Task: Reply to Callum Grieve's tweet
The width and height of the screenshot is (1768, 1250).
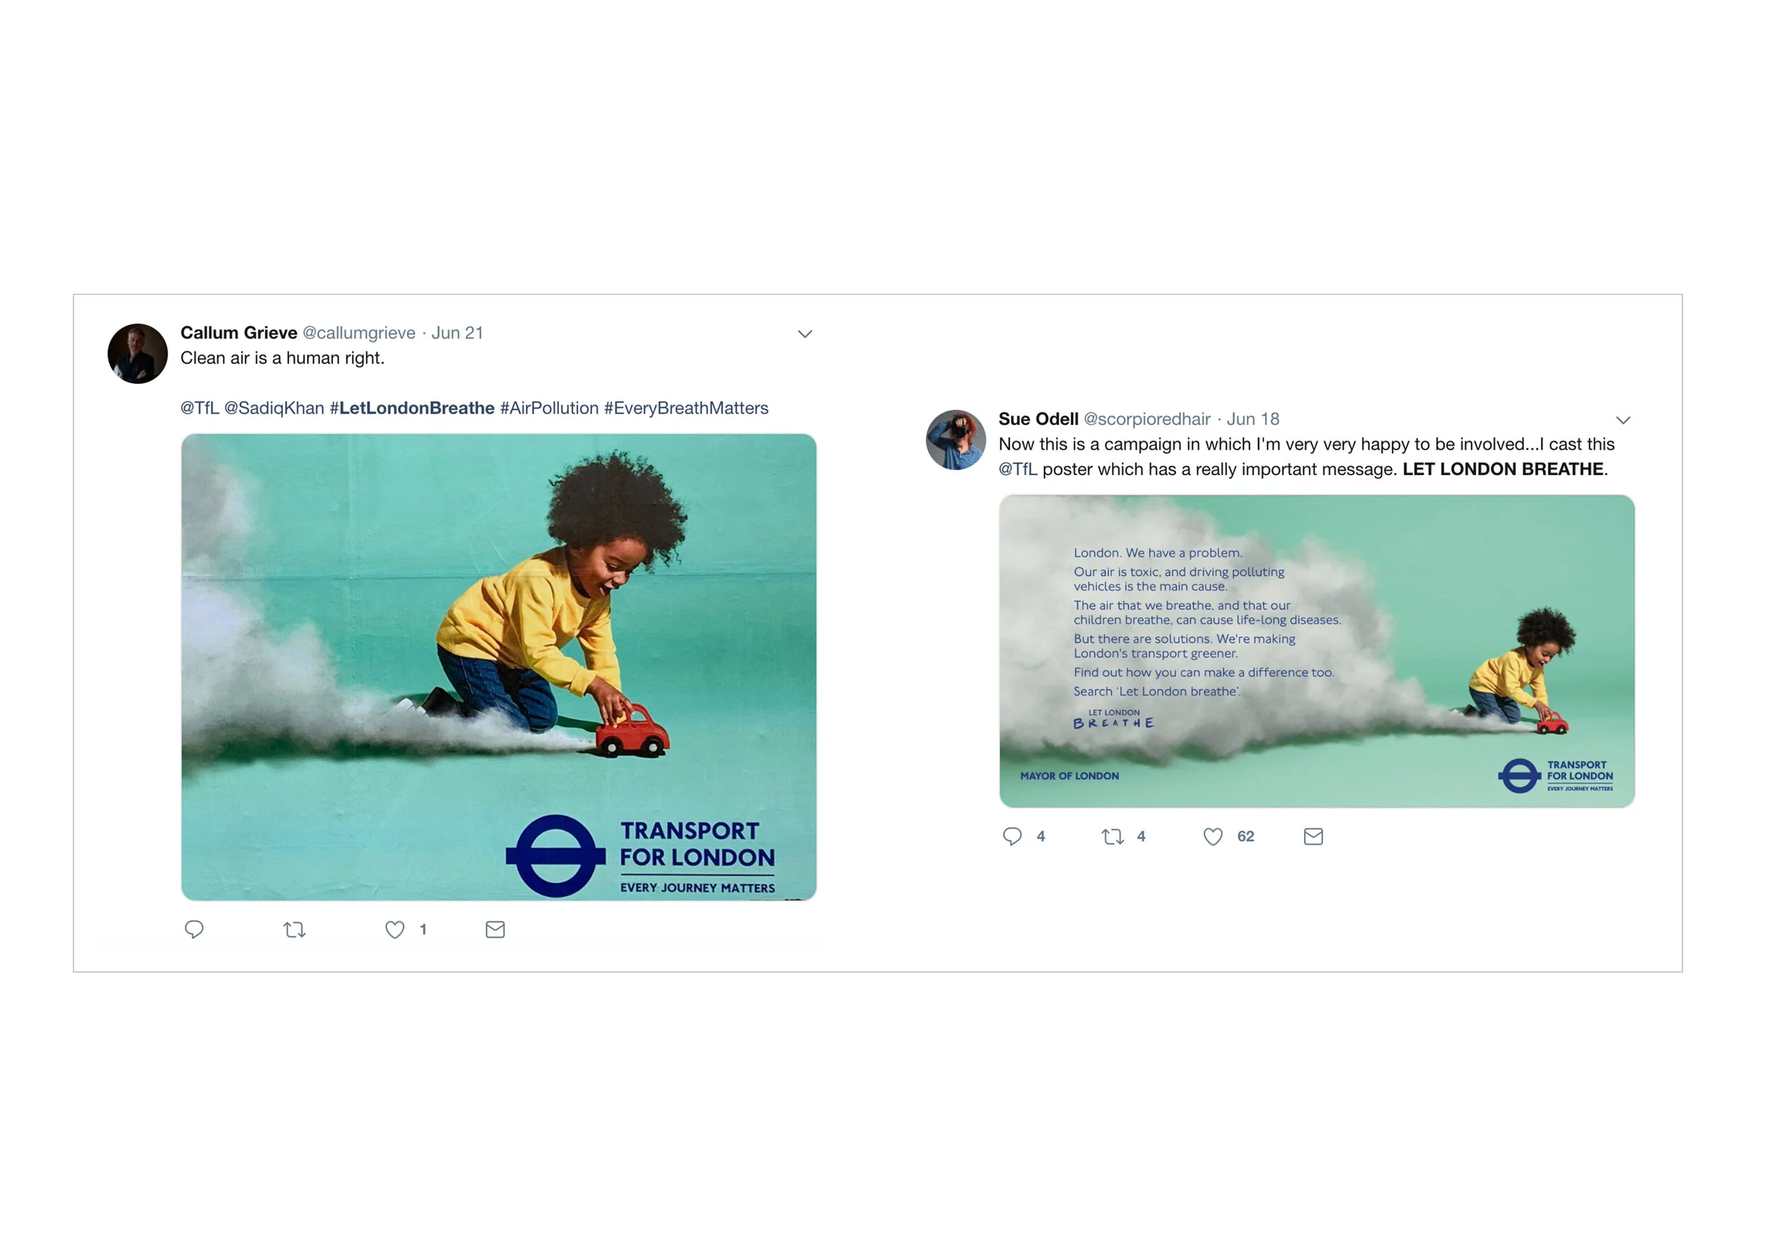Action: click(194, 929)
